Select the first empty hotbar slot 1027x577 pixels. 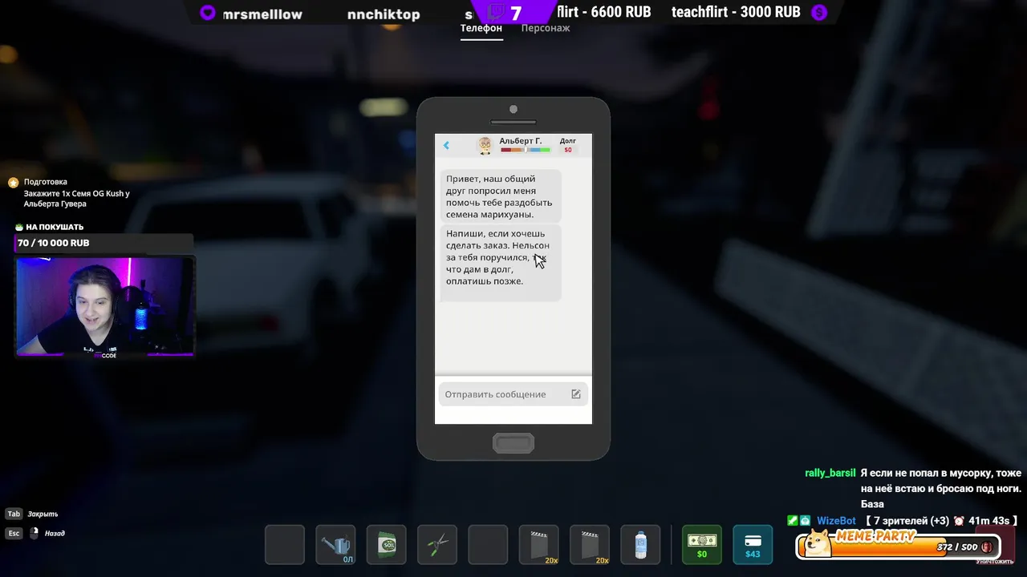[x=285, y=545]
